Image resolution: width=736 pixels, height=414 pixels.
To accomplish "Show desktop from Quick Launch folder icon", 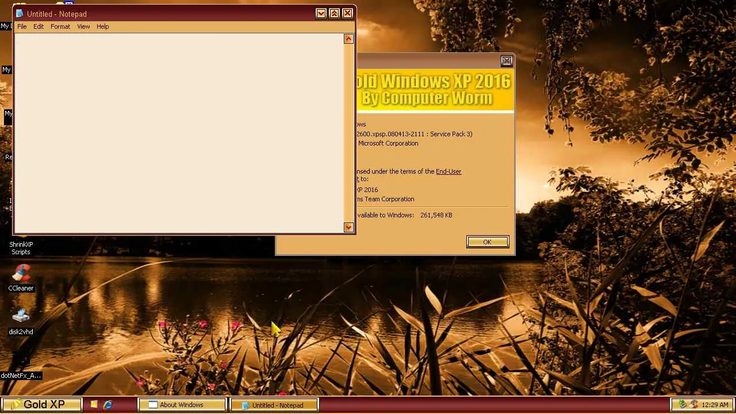I will (x=94, y=405).
